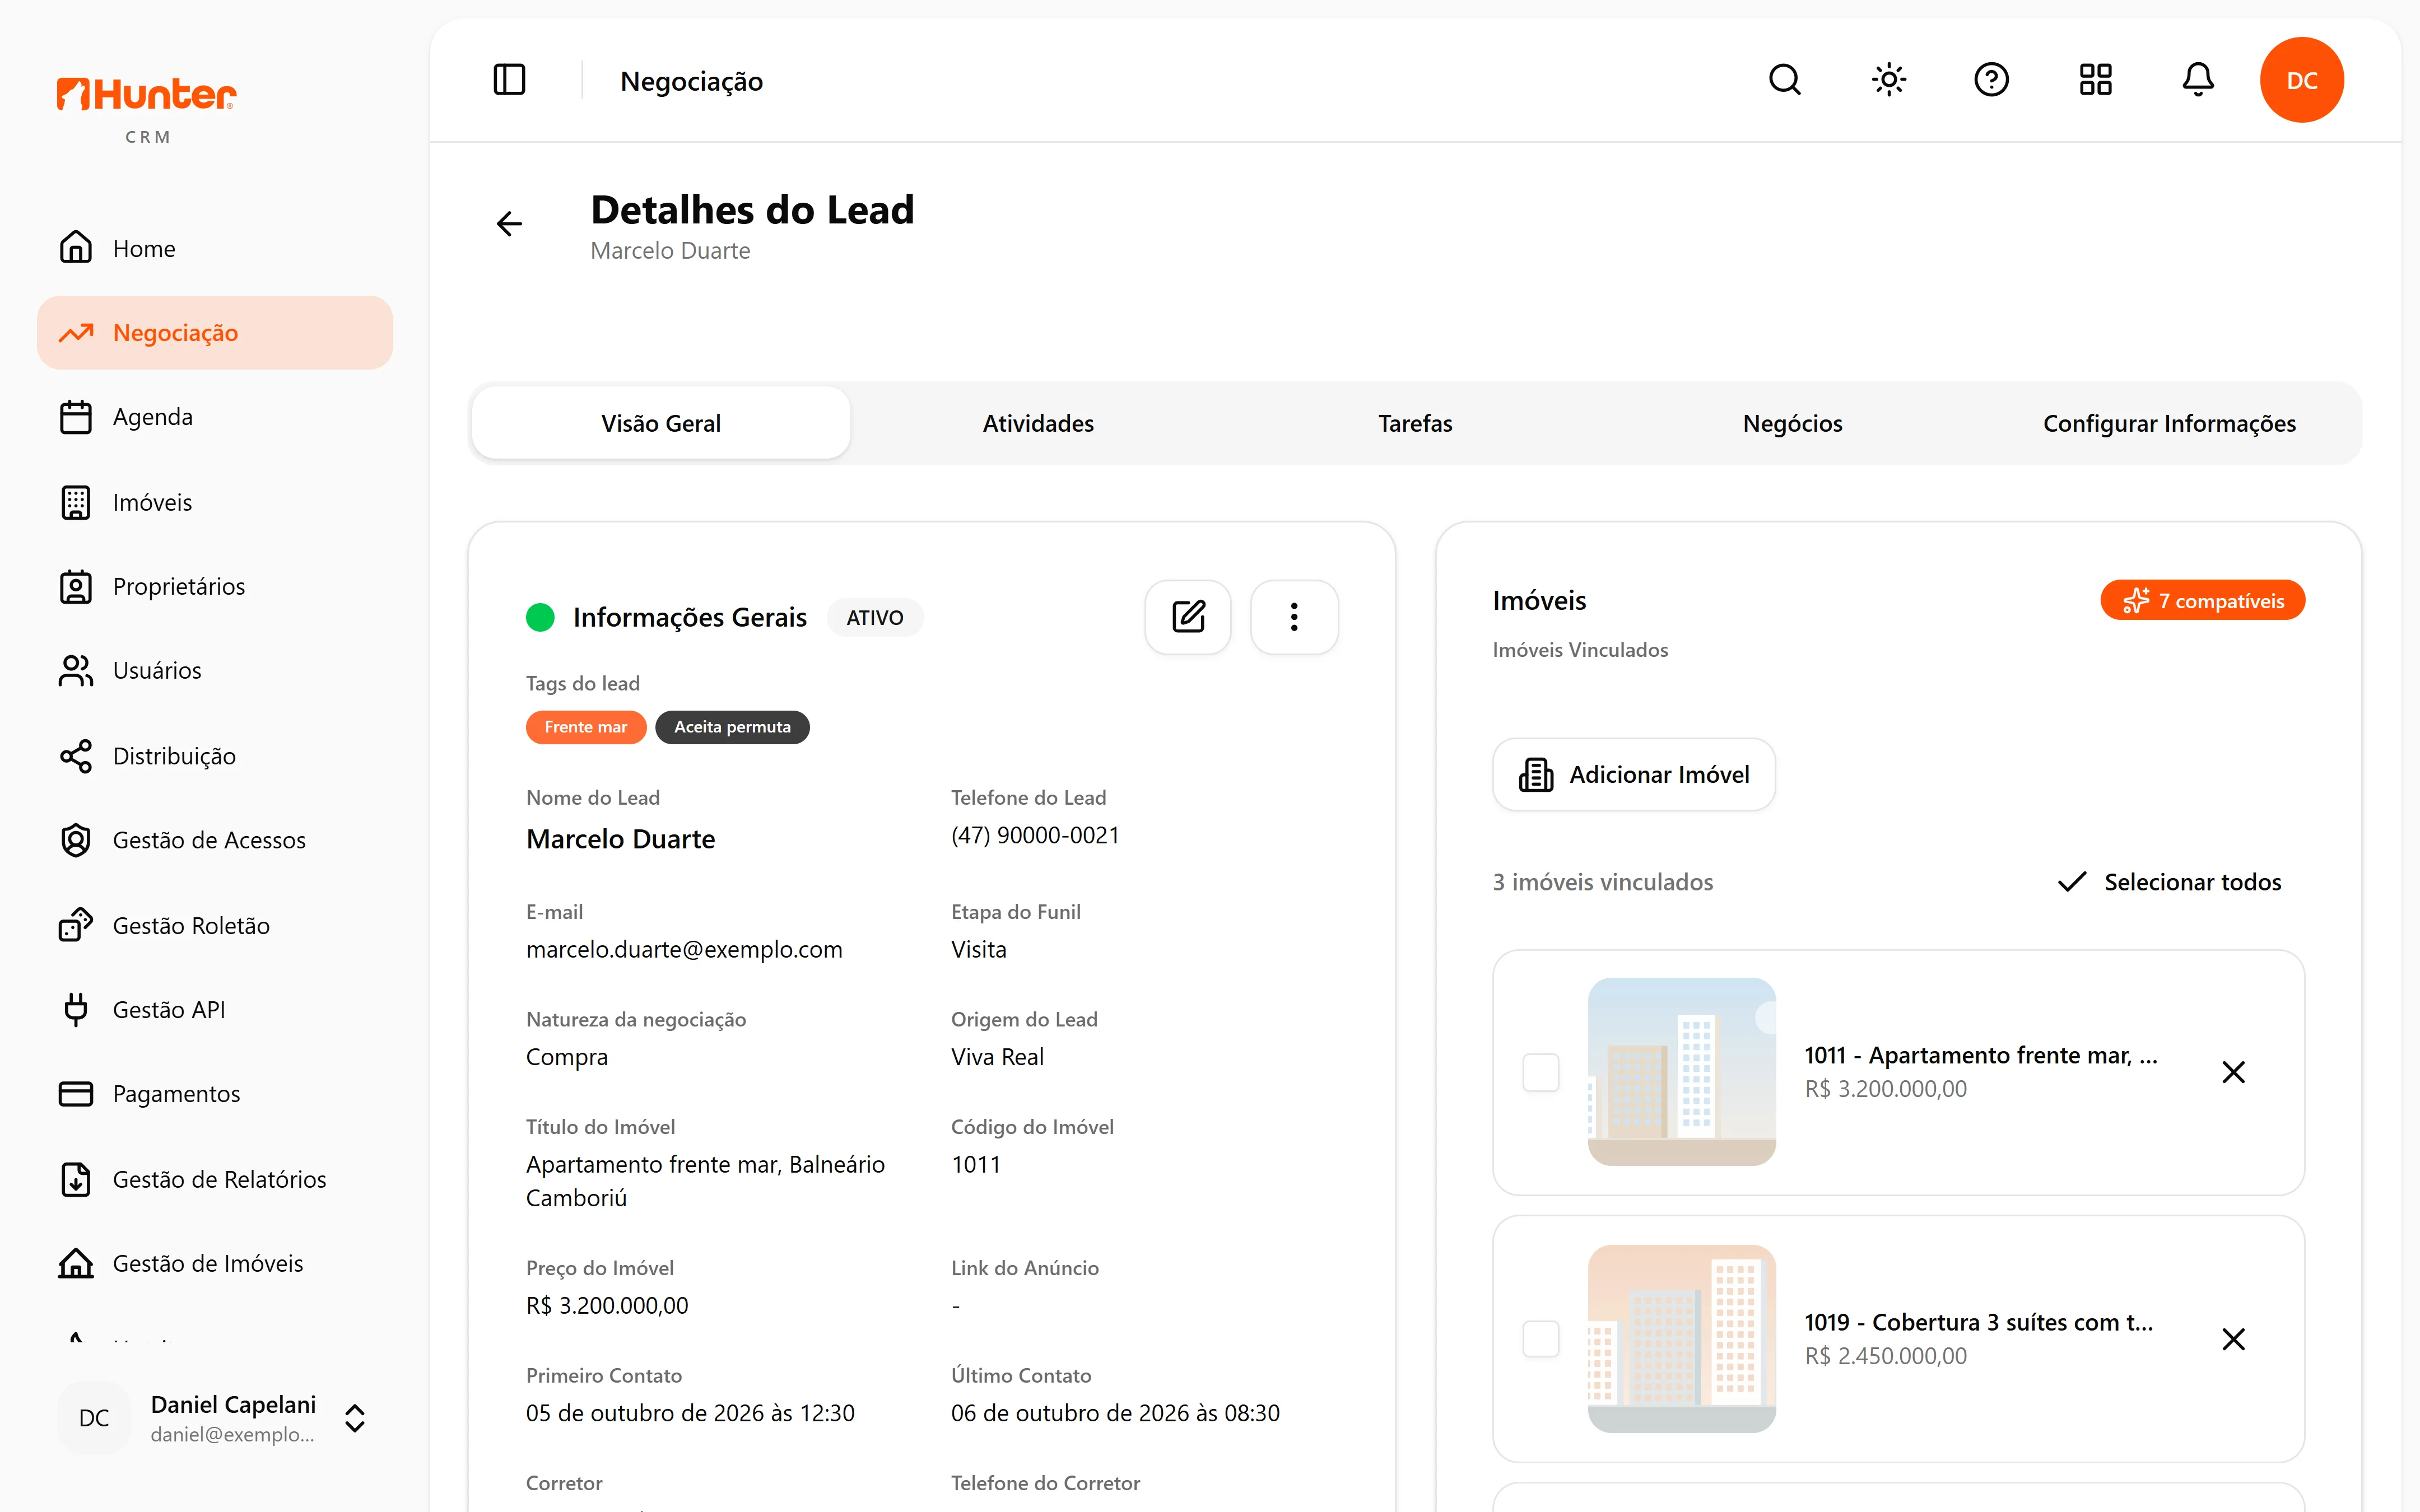Check the box for property 1019
The width and height of the screenshot is (2420, 1512).
1540,1339
